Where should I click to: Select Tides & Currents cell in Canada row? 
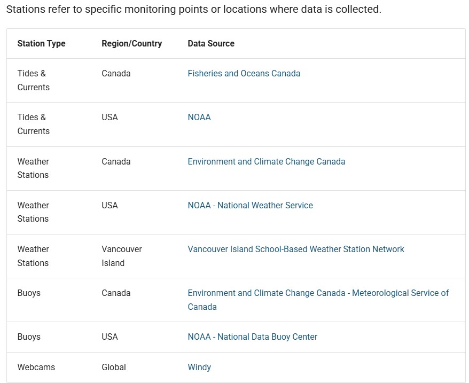(33, 80)
